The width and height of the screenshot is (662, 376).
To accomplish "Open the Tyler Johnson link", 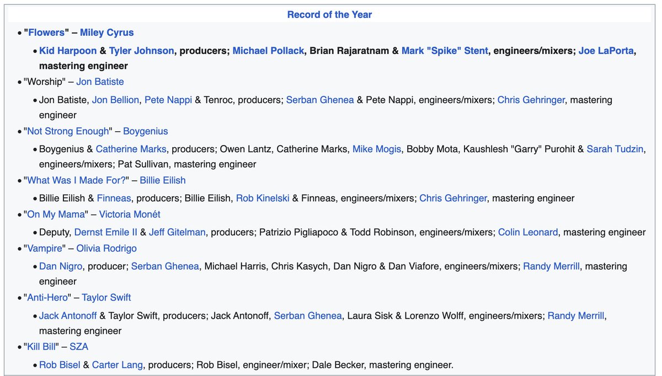I will (x=141, y=51).
